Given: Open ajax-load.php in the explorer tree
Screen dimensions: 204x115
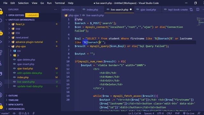Looking at the screenshot, I should pyautogui.click(x=25, y=69).
